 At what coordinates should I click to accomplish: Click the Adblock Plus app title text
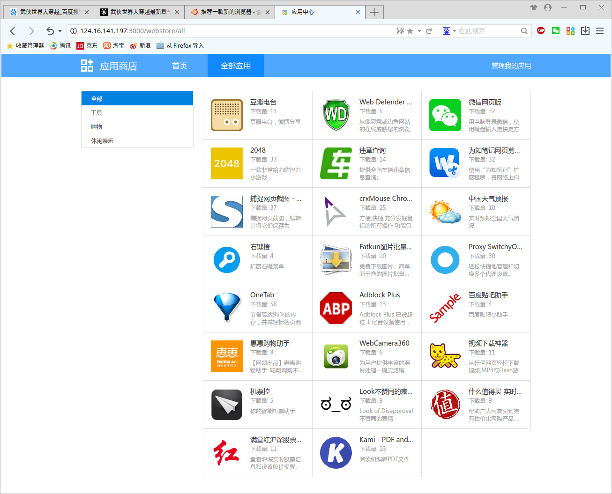[380, 295]
